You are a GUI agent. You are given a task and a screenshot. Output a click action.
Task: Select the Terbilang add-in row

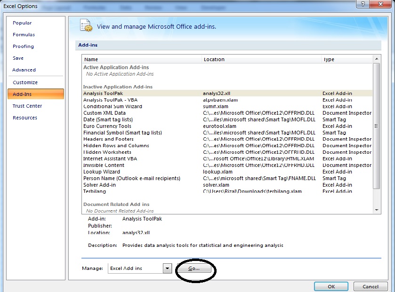(227, 191)
